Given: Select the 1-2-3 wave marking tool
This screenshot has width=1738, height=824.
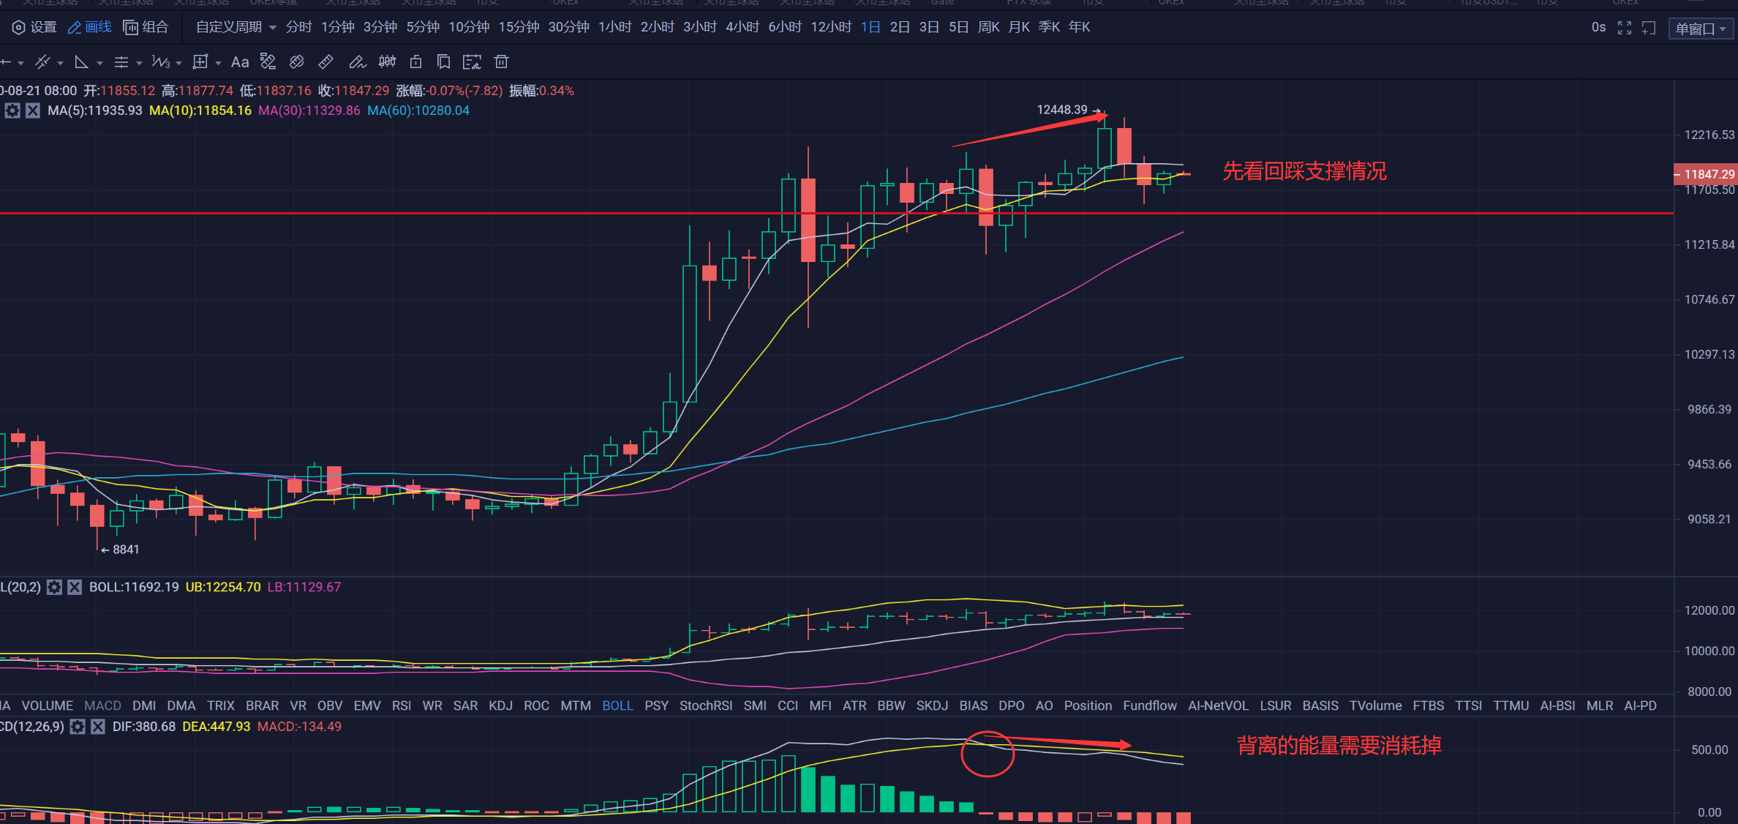Looking at the screenshot, I should coord(161,62).
